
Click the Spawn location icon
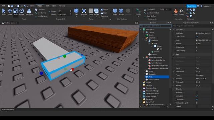point(181,12)
